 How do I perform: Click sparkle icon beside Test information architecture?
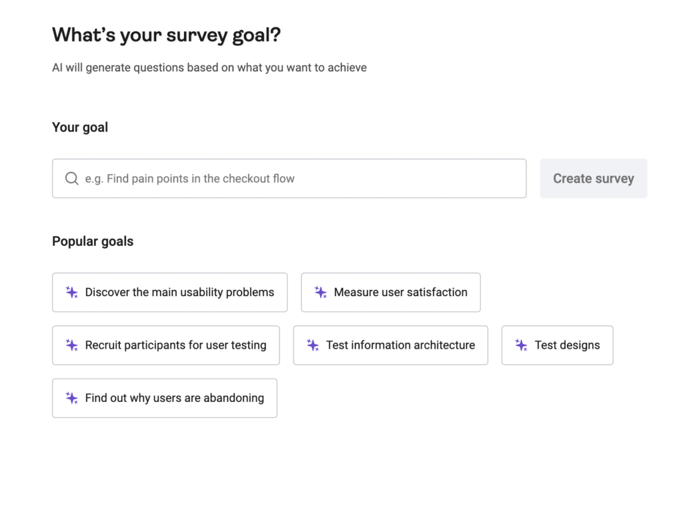pos(313,345)
